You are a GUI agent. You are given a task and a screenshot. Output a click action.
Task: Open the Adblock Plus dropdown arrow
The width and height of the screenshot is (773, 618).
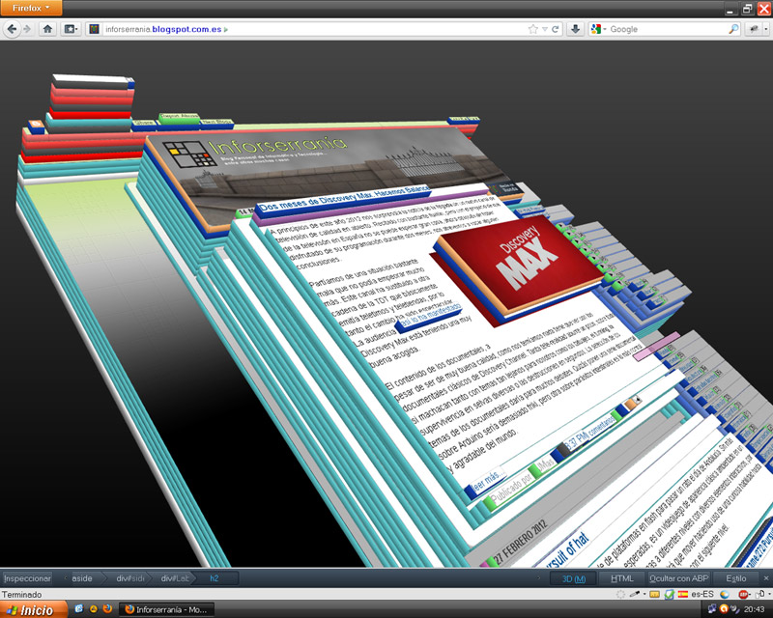(751, 595)
